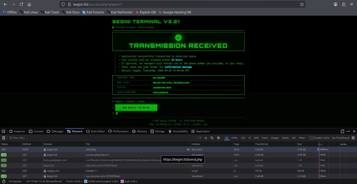
Task: Open the Exploit-DB bookmark
Action: click(x=145, y=12)
